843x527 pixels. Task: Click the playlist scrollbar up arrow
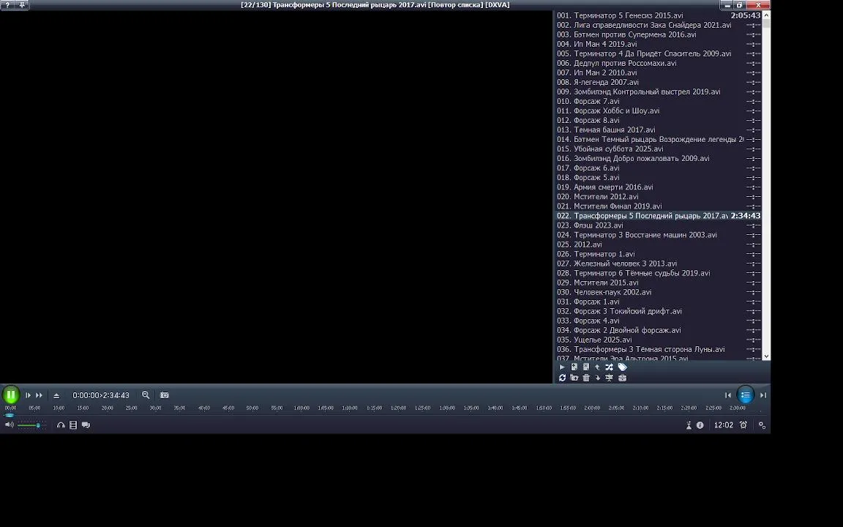tap(766, 15)
